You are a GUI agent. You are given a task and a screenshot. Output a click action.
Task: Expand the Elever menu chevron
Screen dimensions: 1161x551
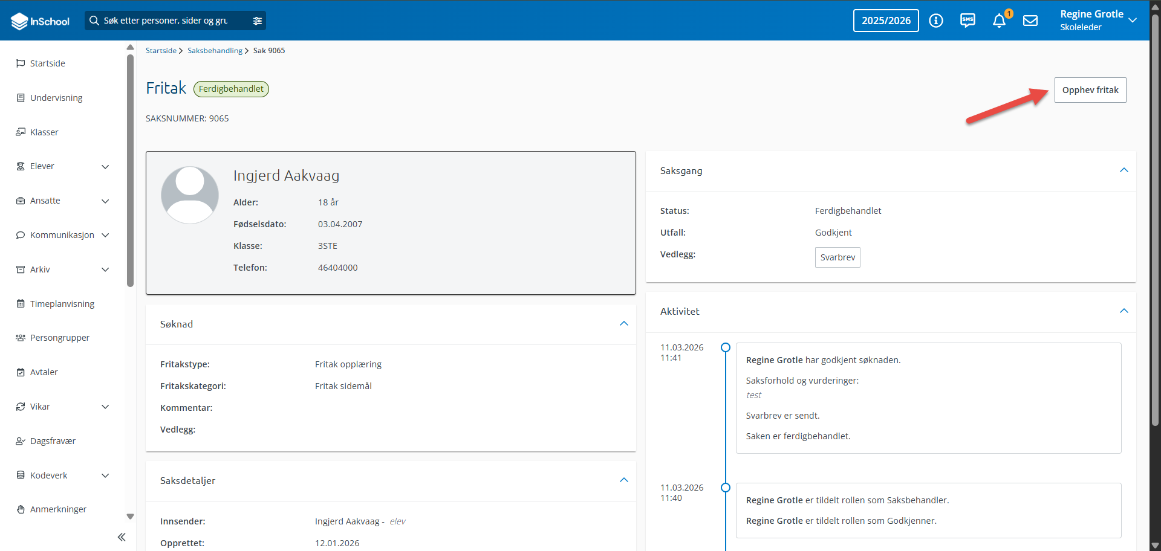pyautogui.click(x=105, y=167)
